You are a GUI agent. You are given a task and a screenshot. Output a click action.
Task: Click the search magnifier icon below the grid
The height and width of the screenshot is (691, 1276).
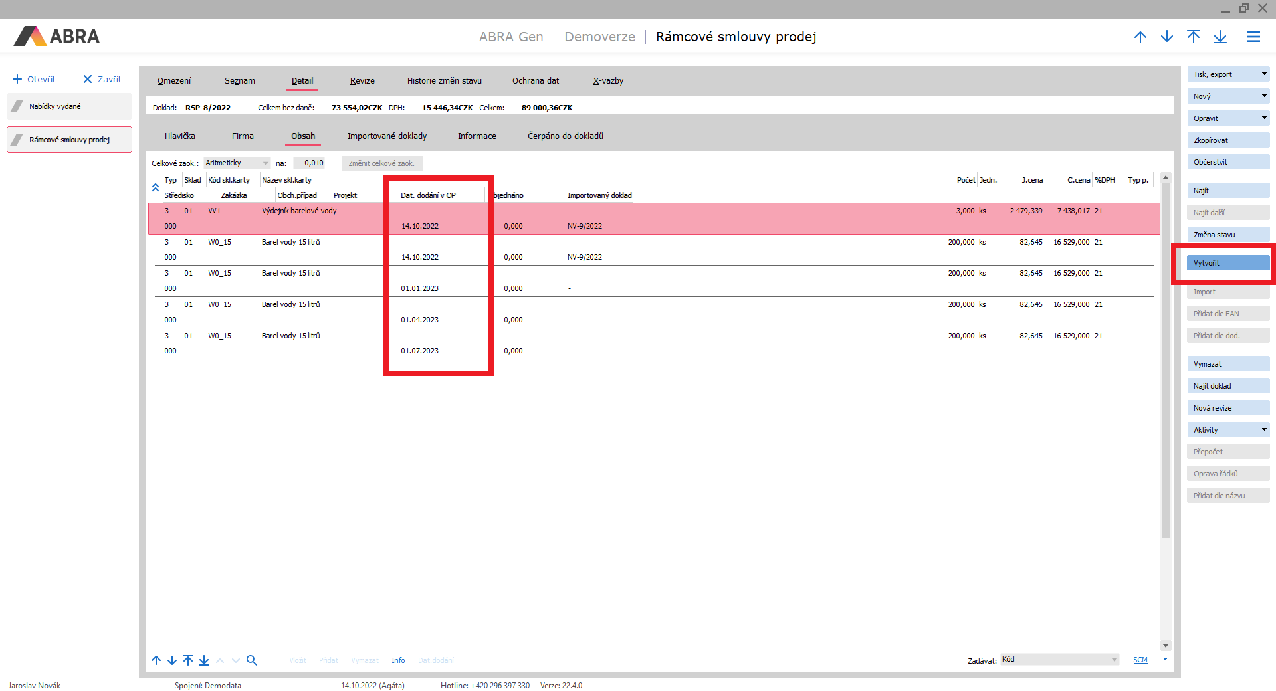pos(251,660)
